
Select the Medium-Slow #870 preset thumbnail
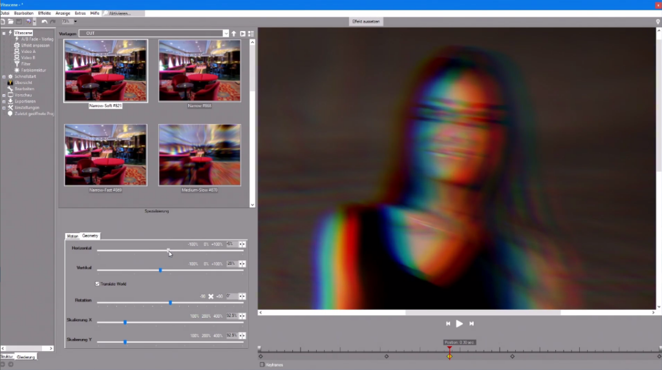point(200,155)
